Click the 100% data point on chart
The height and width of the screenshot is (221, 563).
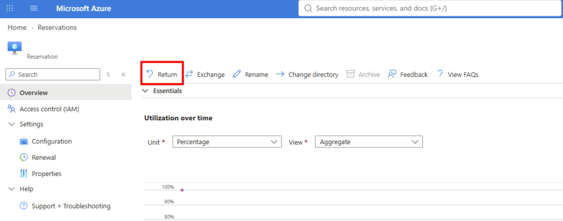(182, 190)
